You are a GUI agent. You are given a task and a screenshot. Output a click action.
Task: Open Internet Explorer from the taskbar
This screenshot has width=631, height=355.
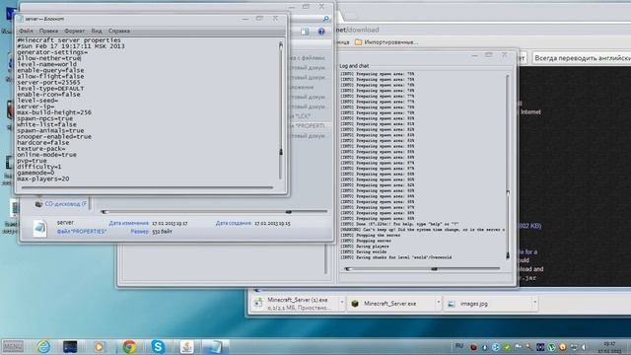pyautogui.click(x=43, y=346)
